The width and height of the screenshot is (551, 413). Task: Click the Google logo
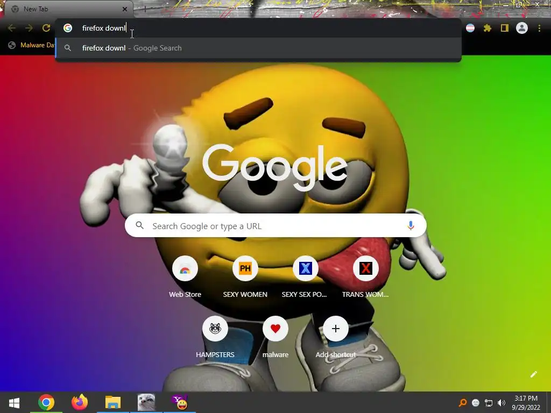click(x=275, y=168)
